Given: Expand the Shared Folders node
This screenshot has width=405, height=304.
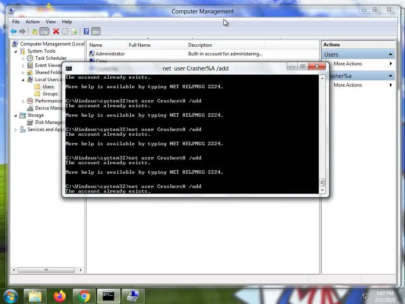Looking at the screenshot, I should [x=23, y=73].
